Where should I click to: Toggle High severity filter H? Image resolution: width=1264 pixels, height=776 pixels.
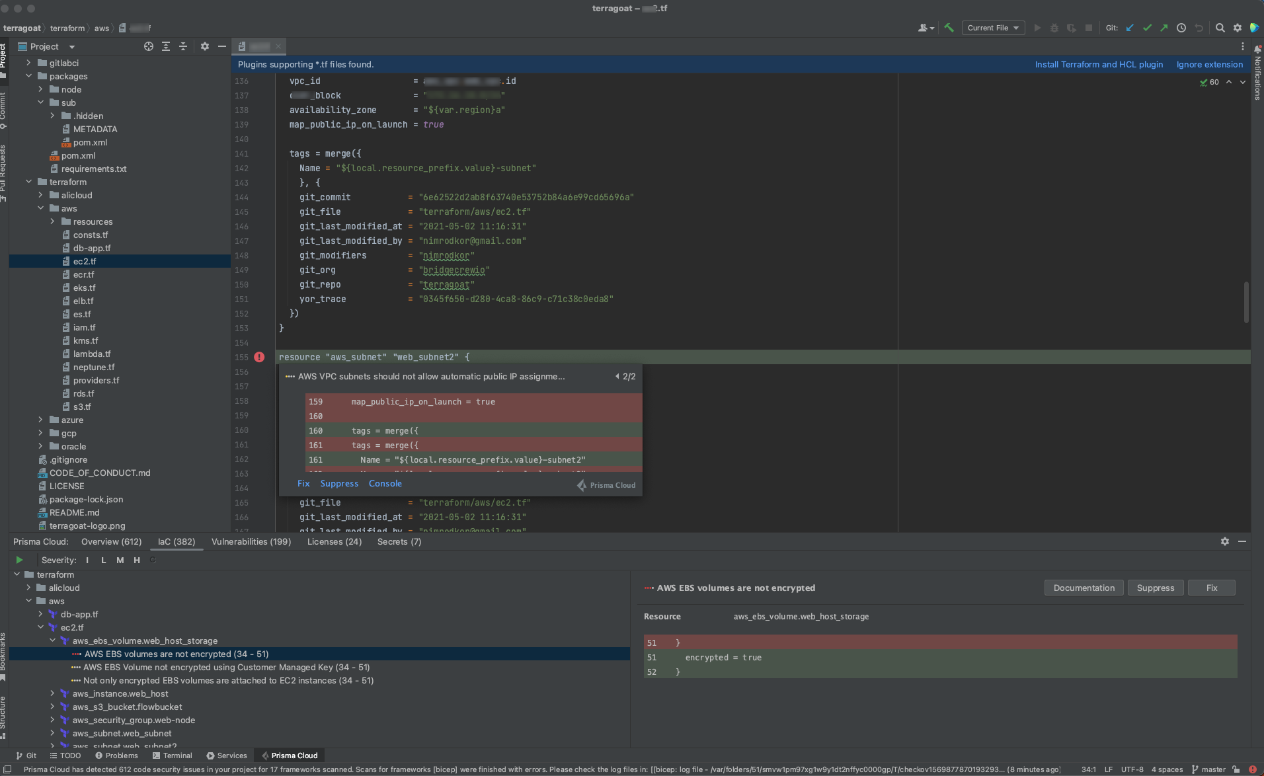tap(137, 560)
